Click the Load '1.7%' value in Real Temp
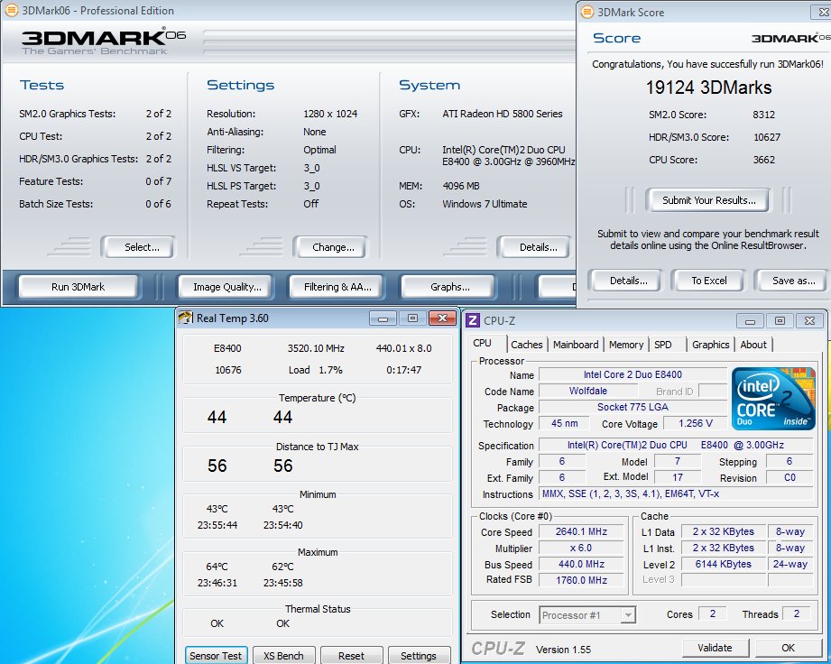831x664 pixels. (330, 370)
